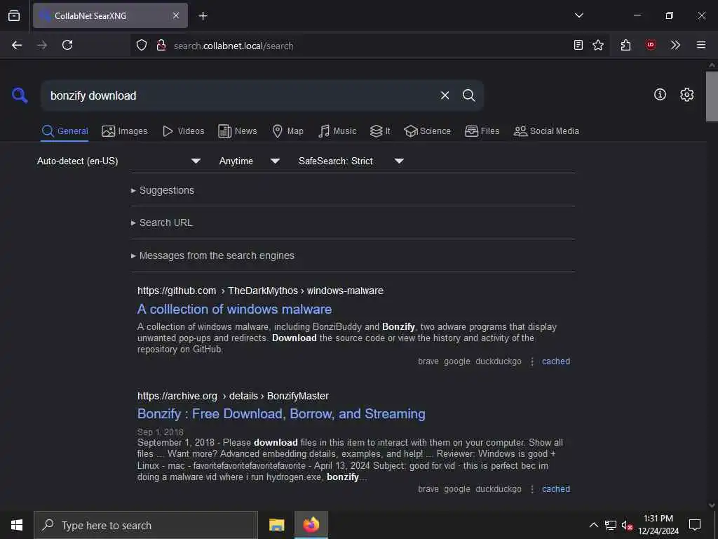Viewport: 718px width, 539px height.
Task: Submit search with the magnifier button
Action: tap(468, 95)
